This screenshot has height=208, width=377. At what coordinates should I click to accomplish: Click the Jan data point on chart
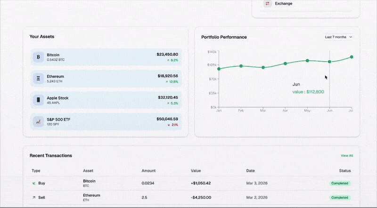219,69
